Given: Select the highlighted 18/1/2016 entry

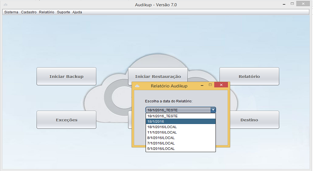Looking at the screenshot, I should tap(181, 121).
